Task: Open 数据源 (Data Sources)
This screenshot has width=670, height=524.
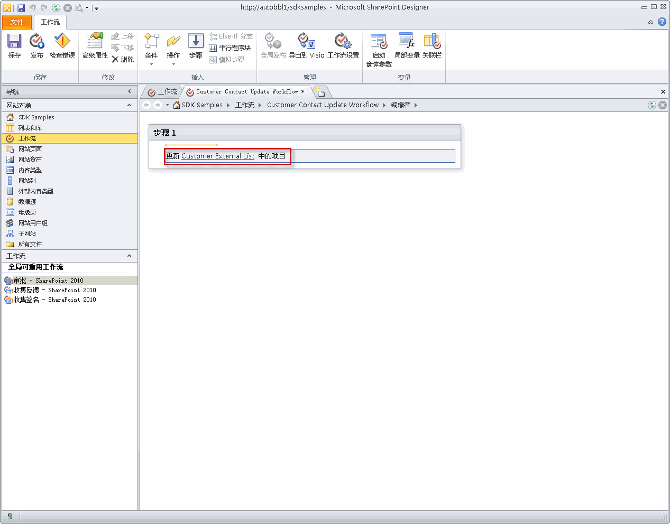Action: [x=70, y=202]
